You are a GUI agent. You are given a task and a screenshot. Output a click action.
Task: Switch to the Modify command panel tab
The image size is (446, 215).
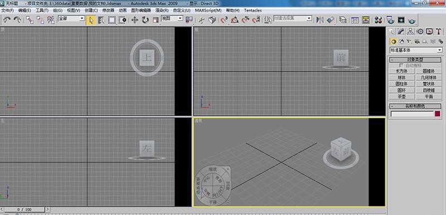pos(401,31)
